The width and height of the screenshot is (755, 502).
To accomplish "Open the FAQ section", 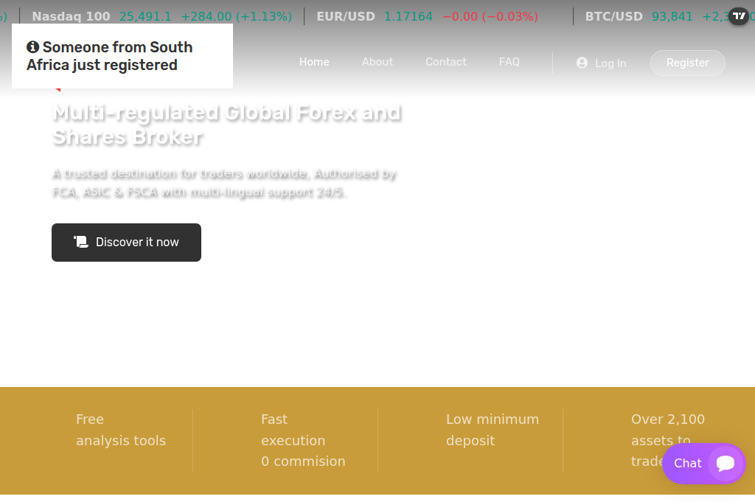I will coord(509,62).
